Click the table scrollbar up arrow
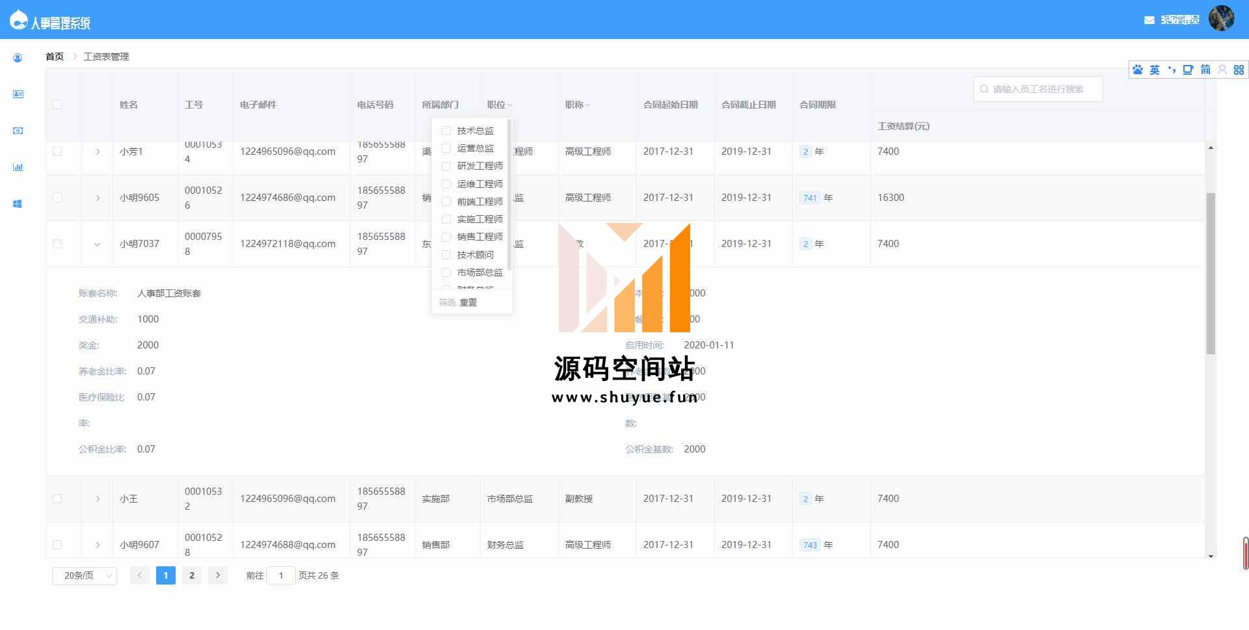This screenshot has height=630, width=1249. (1211, 148)
